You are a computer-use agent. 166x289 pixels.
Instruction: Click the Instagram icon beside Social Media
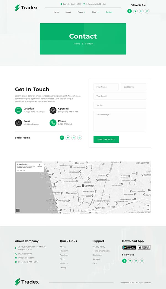coord(80,138)
